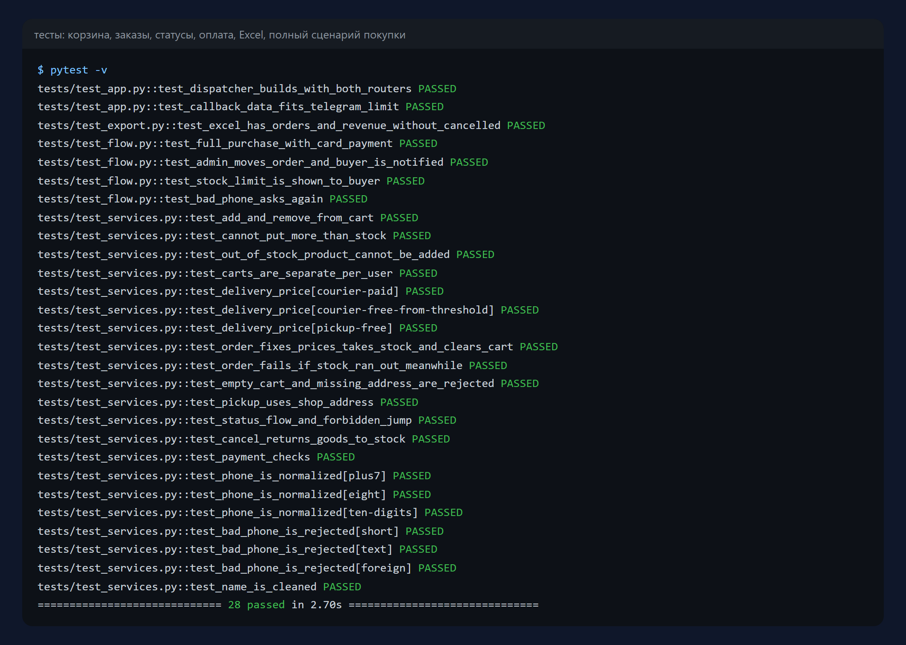Click the 'in 2.70s' duration text
906x645 pixels.
click(x=317, y=605)
